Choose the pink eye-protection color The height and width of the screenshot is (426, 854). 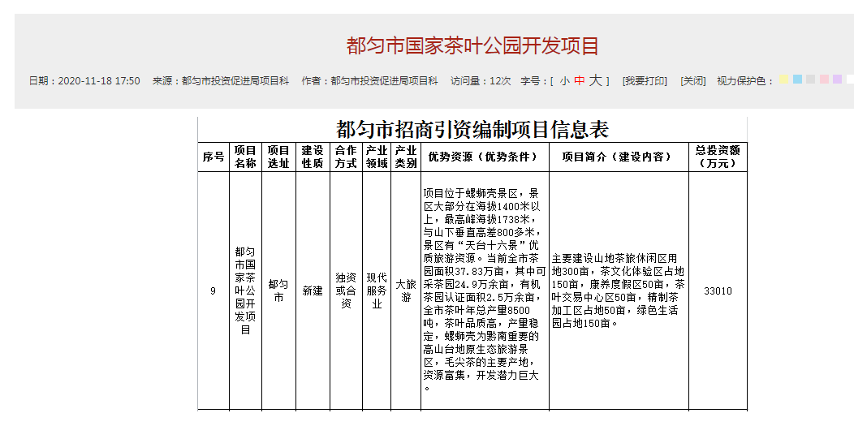824,79
